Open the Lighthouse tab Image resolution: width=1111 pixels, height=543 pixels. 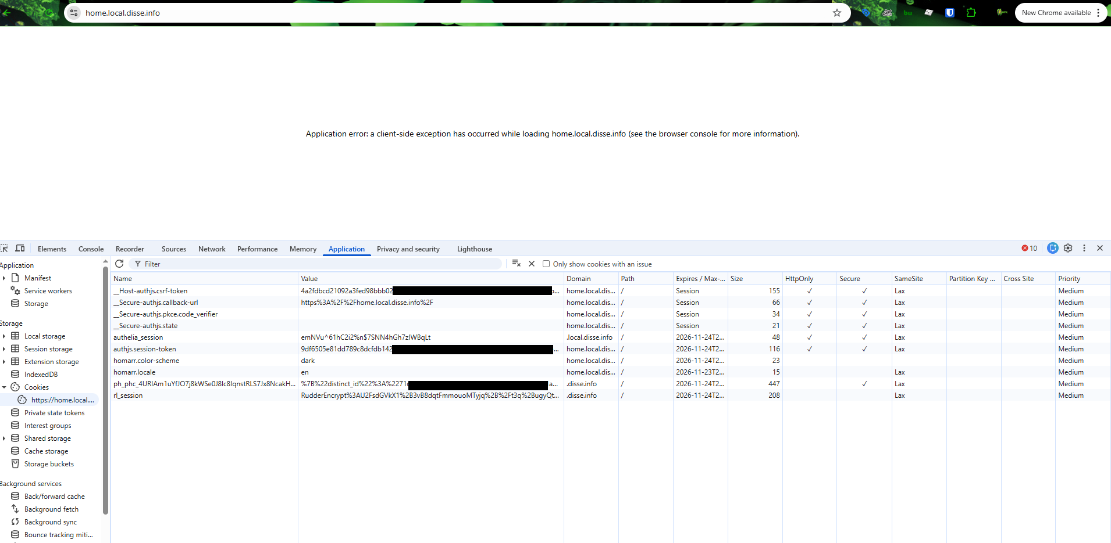click(475, 249)
